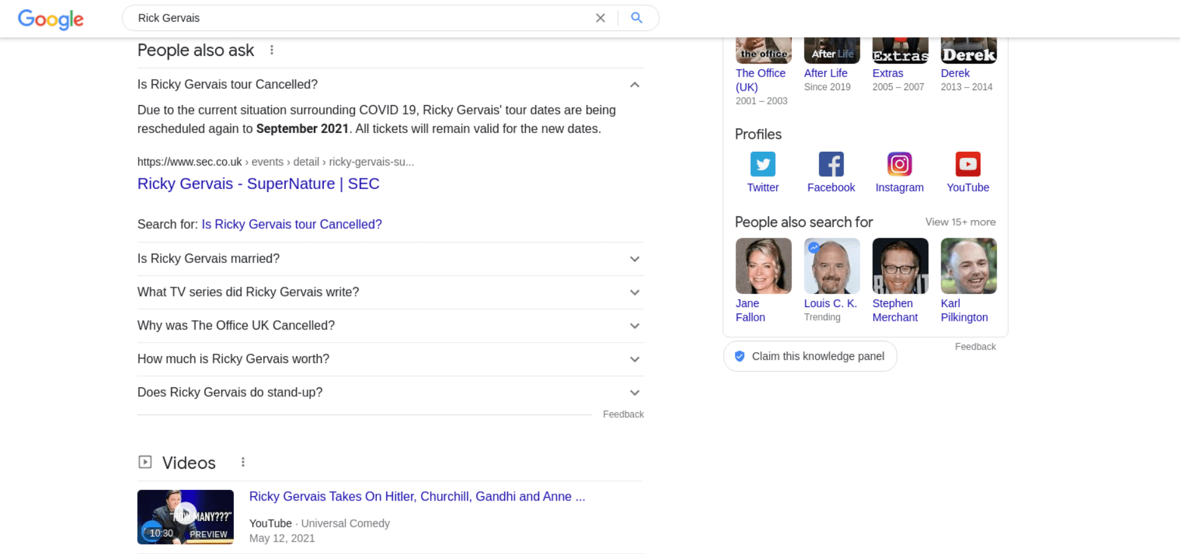
Task: Play the Ricky Gervais video thumbnail preview
Action: [185, 517]
